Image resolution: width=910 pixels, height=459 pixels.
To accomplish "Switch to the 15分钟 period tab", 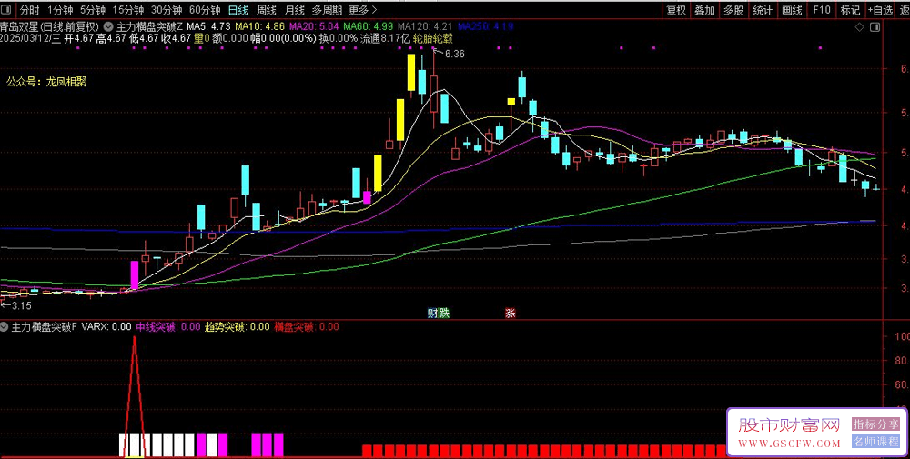I will (x=127, y=10).
